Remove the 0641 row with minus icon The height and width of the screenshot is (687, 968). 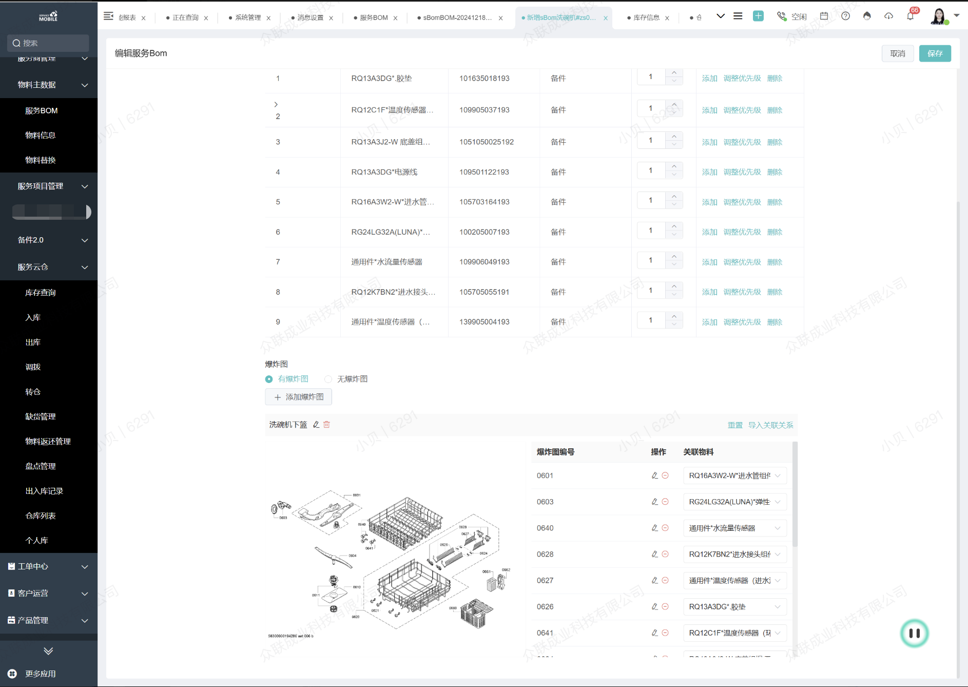[665, 633]
